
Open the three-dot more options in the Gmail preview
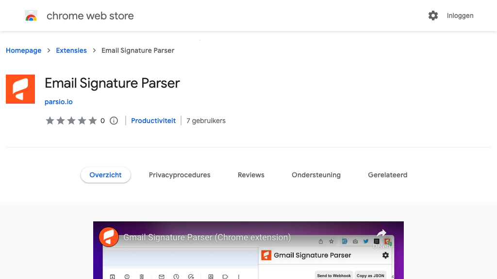click(x=239, y=276)
